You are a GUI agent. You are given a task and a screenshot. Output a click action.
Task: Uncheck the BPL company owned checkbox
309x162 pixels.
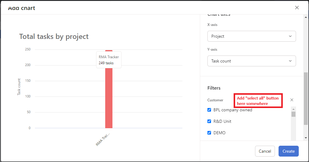click(x=209, y=110)
